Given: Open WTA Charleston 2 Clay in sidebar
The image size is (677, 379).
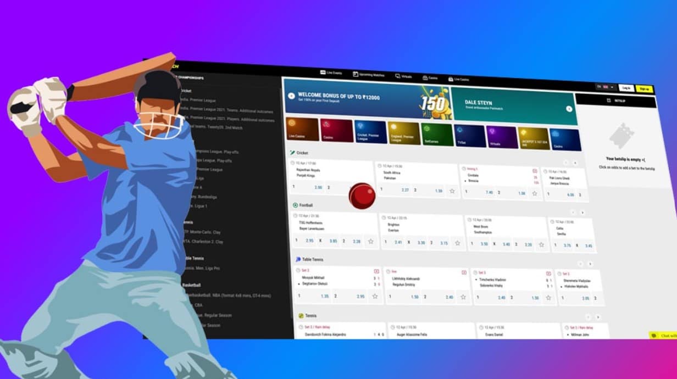Looking at the screenshot, I should [x=202, y=242].
